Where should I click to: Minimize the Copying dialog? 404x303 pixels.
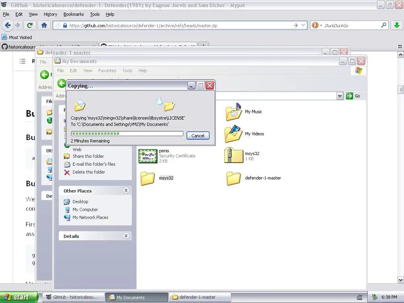point(191,86)
